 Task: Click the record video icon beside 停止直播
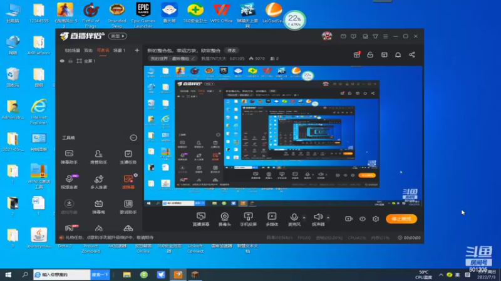pos(349,219)
